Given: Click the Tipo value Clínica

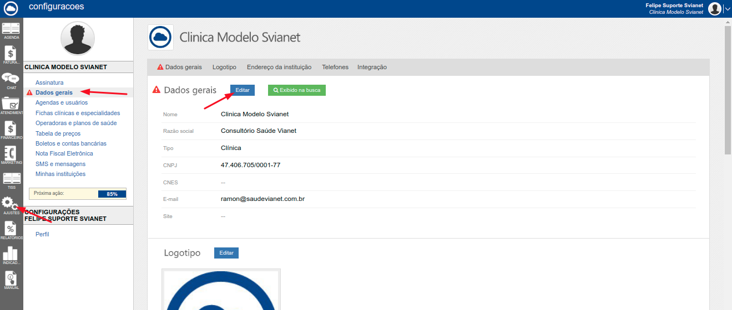Looking at the screenshot, I should tap(231, 148).
